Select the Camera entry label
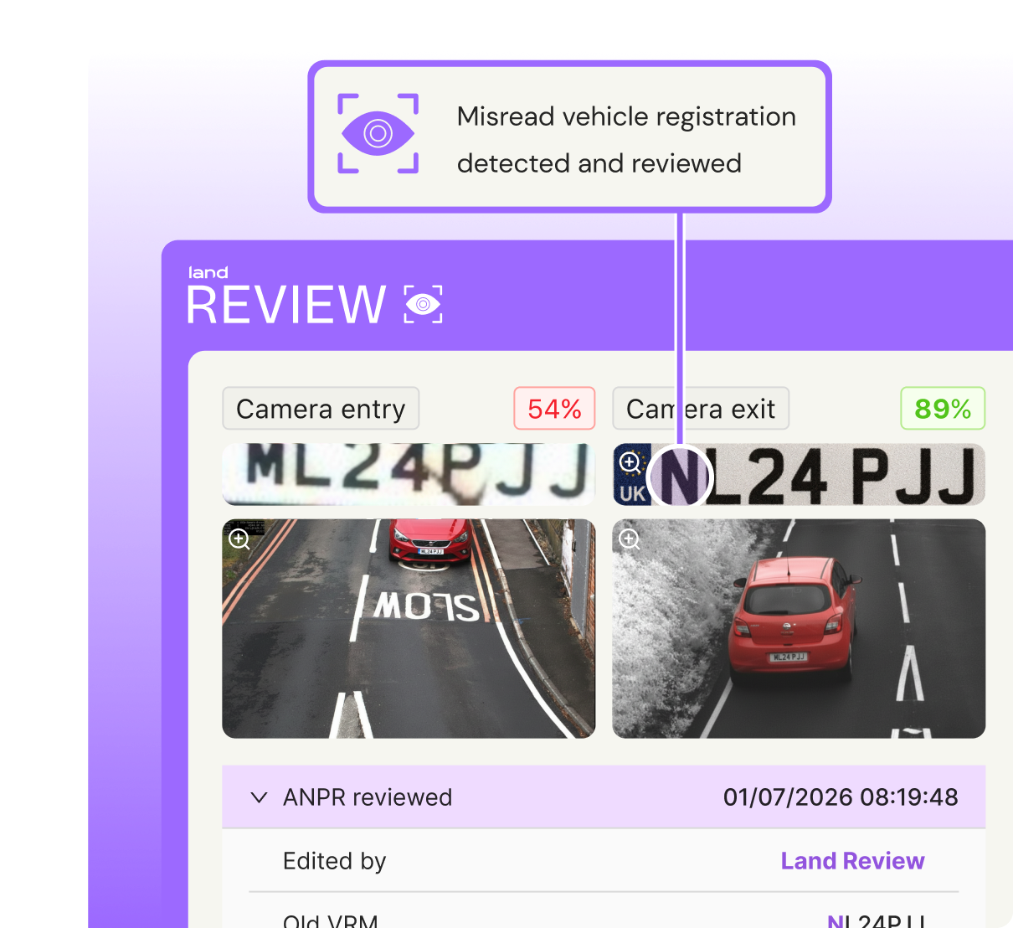Image resolution: width=1013 pixels, height=928 pixels. tap(321, 409)
